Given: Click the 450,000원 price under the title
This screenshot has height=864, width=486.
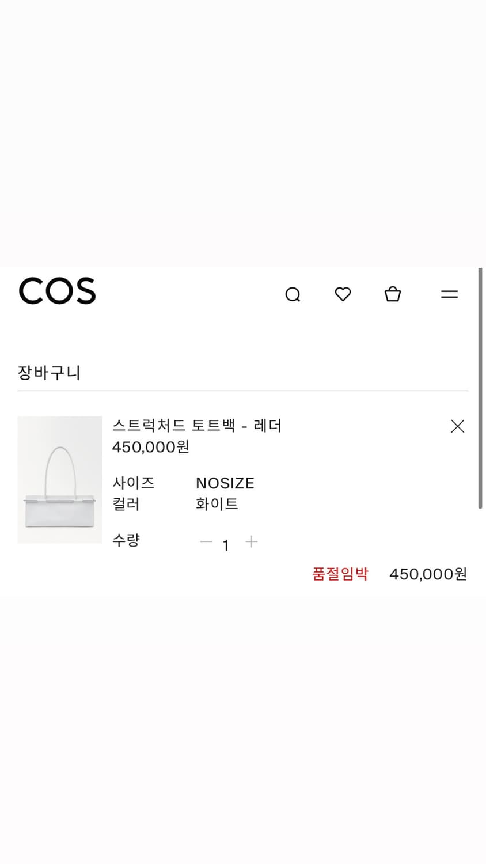Looking at the screenshot, I should tap(150, 447).
